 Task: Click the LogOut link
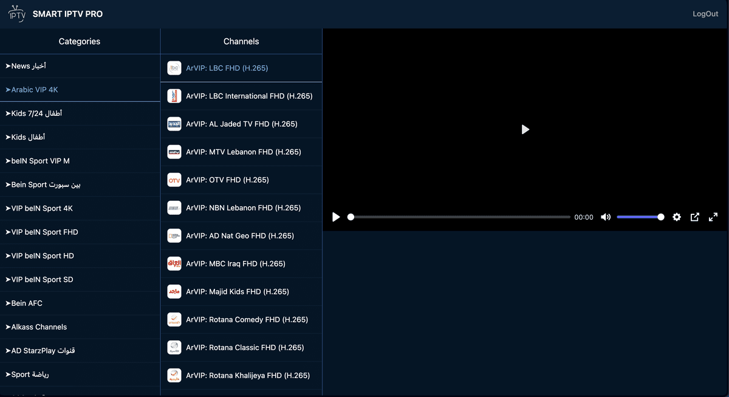[x=705, y=14]
